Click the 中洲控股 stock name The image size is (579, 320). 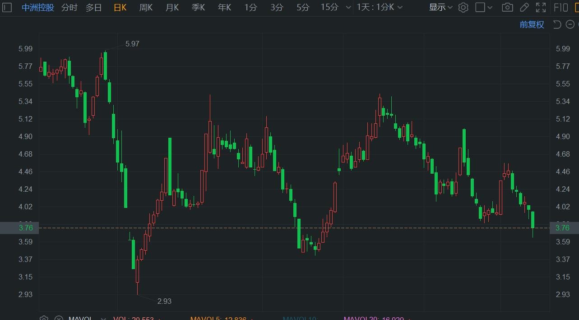[x=38, y=7]
